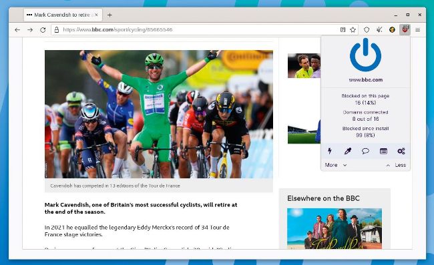Click the Elsewhere on the BBC thumbnail
The width and height of the screenshot is (434, 265).
tap(335, 228)
